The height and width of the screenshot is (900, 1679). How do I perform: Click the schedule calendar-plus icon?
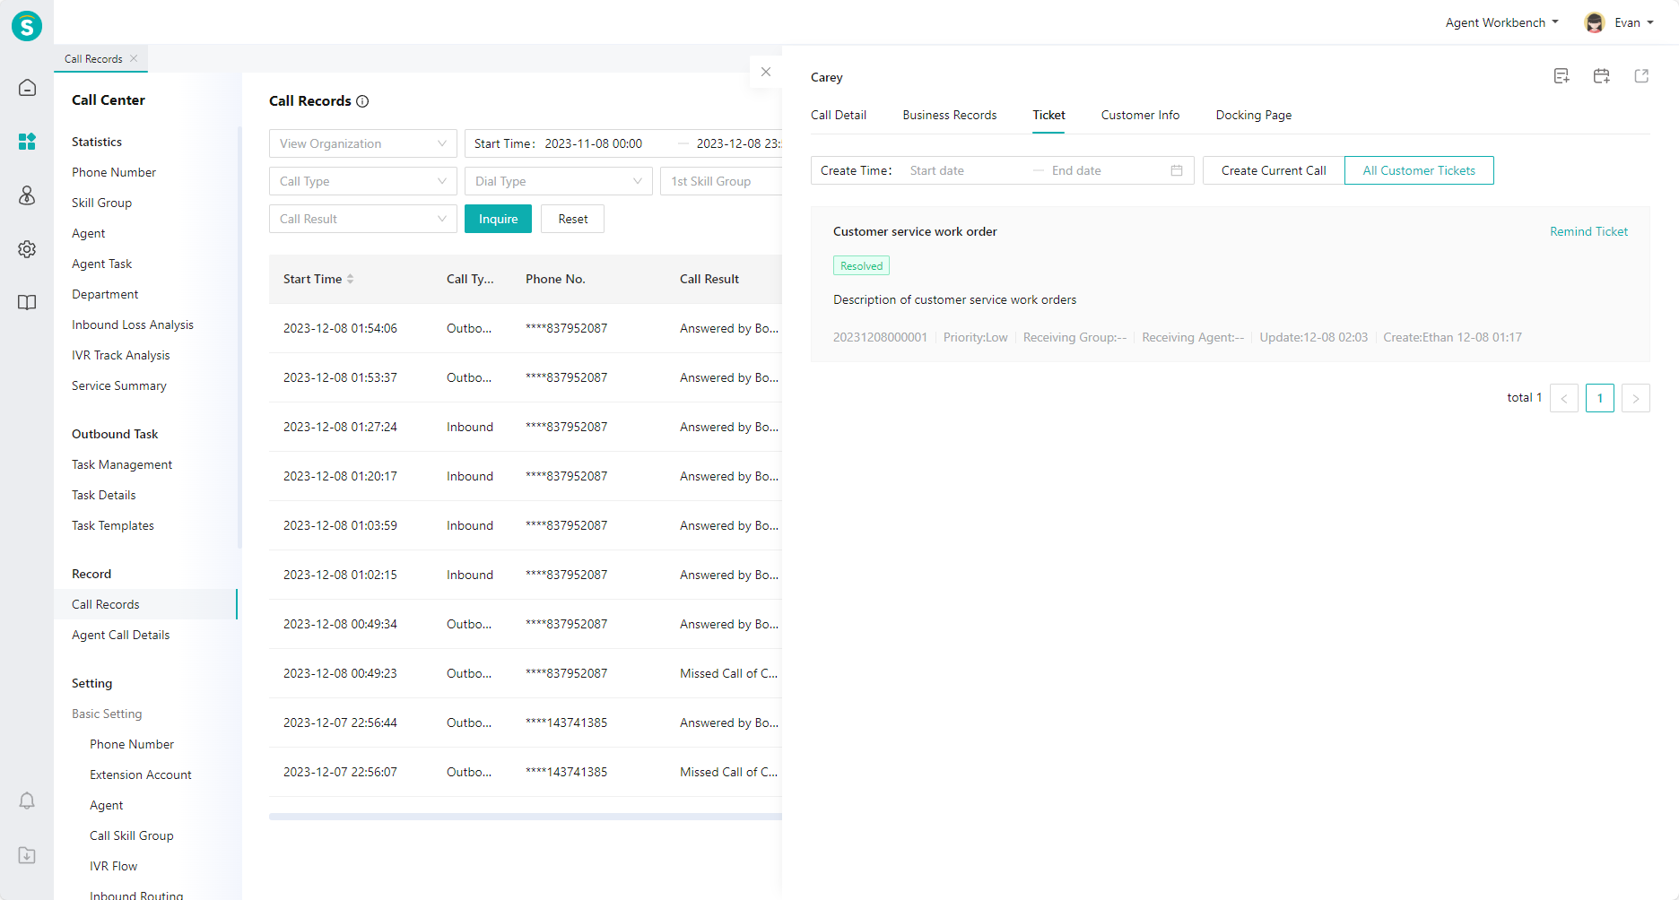(x=1602, y=76)
